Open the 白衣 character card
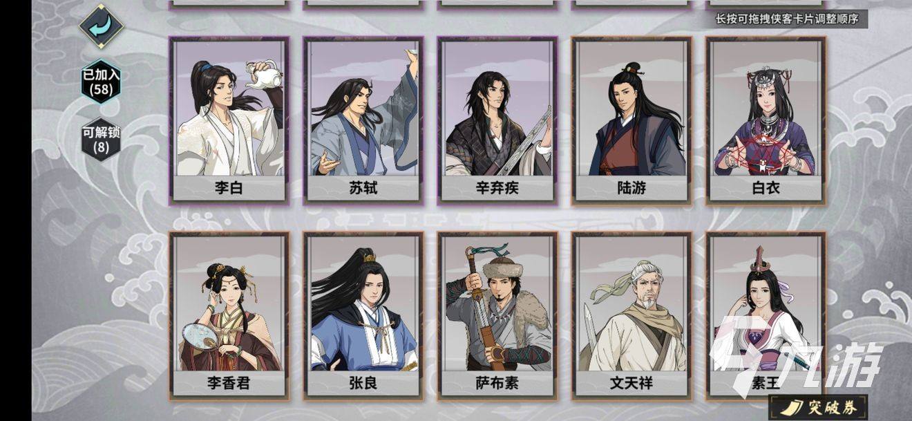Screen dimensions: 912x421 766,120
